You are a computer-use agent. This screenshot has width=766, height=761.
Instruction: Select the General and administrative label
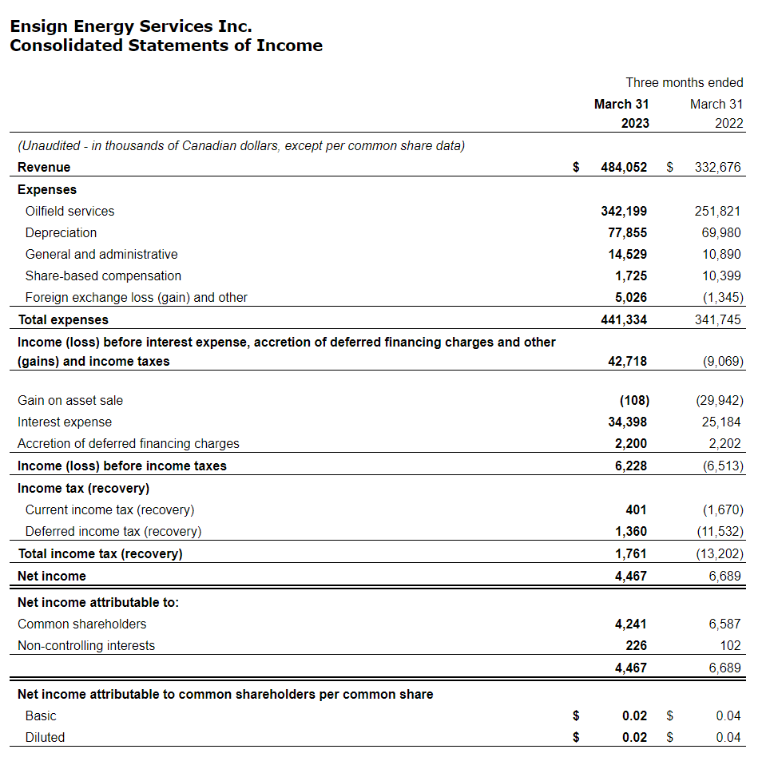pyautogui.click(x=101, y=255)
